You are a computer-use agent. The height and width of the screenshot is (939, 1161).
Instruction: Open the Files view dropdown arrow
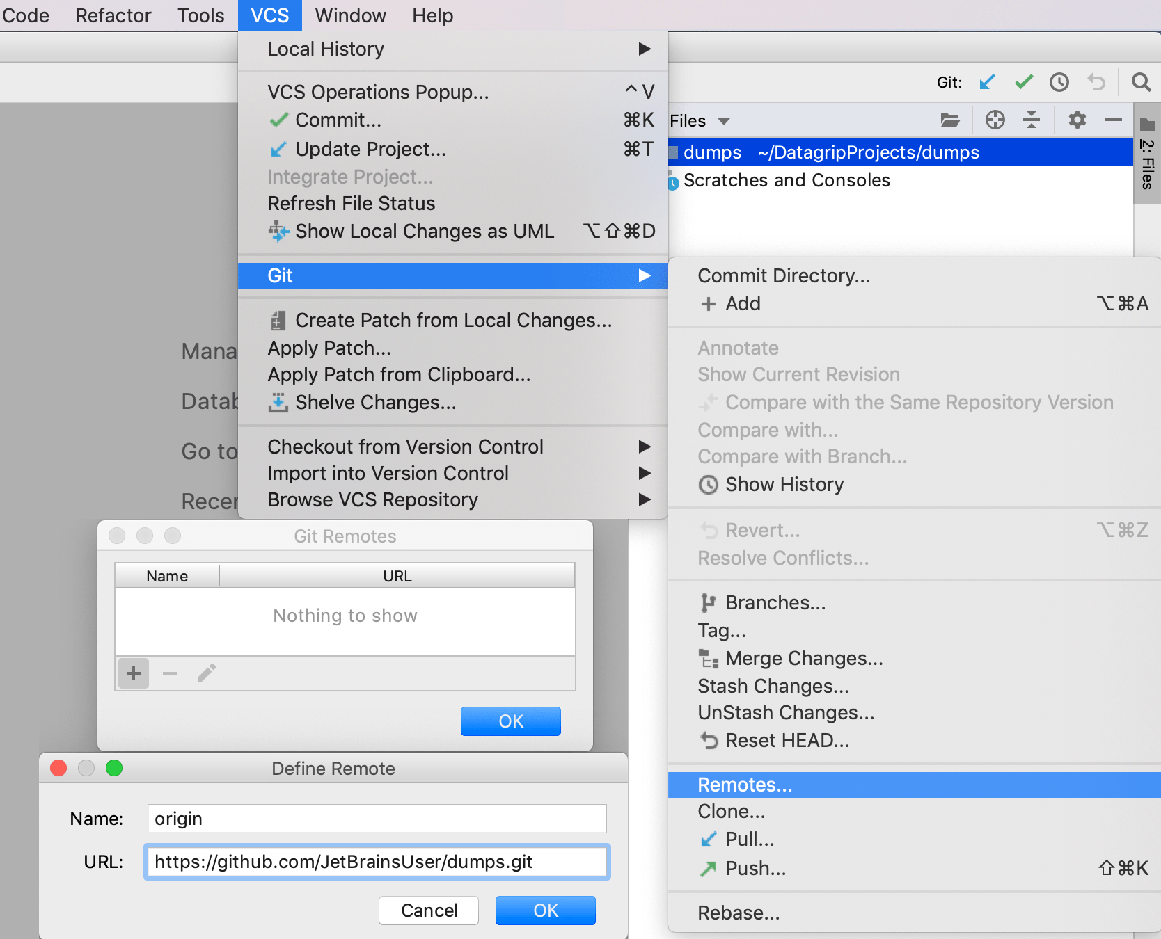click(724, 121)
